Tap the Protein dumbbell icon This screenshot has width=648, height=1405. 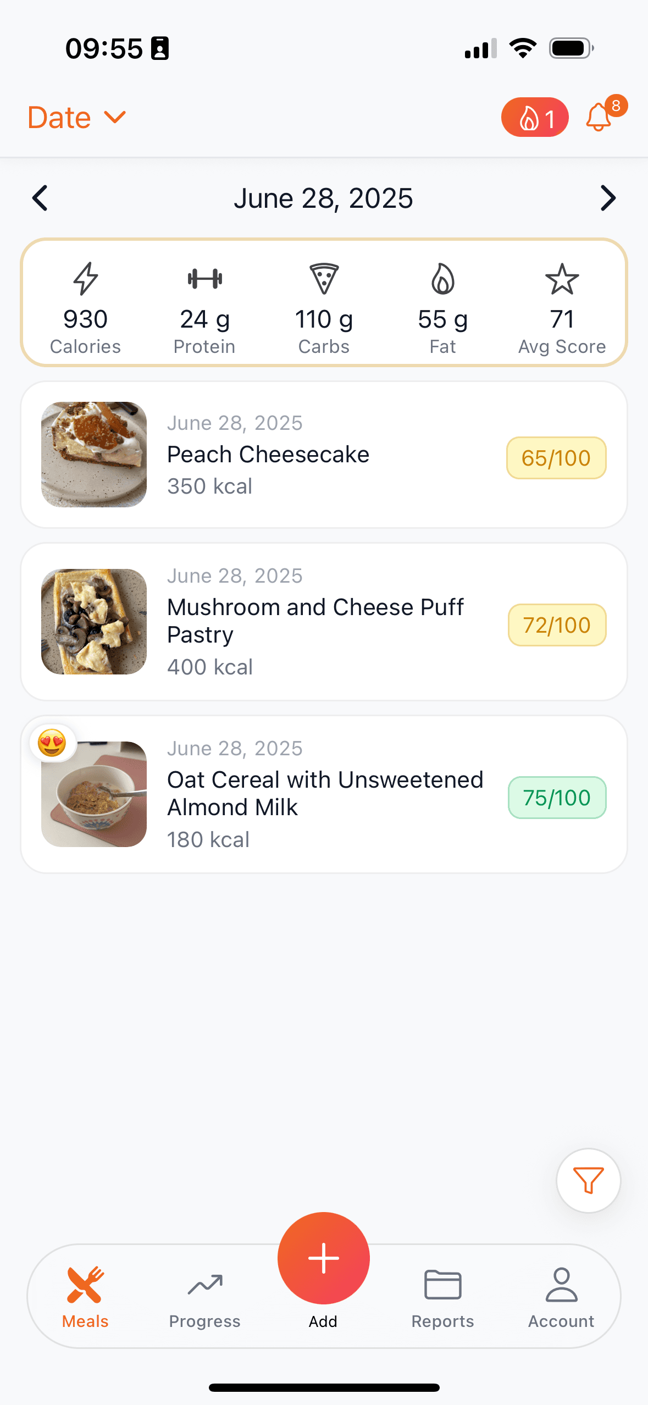[x=204, y=279]
